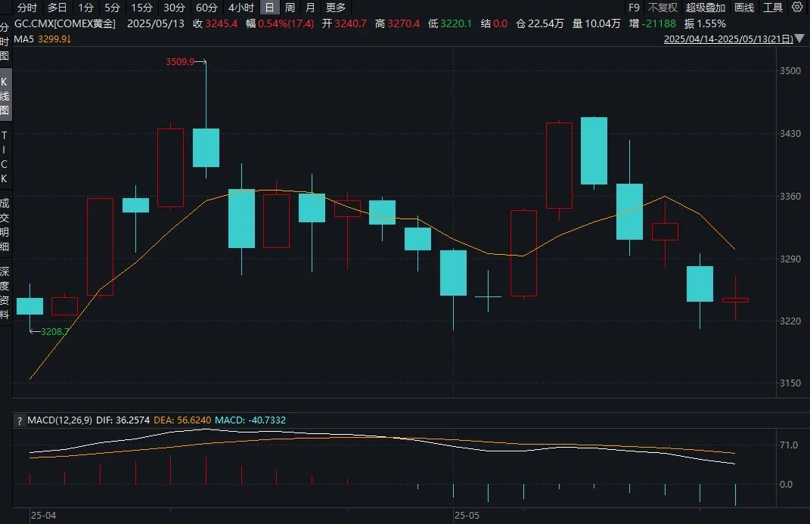
Task: Select the 画线 drawing tool
Action: (x=744, y=8)
